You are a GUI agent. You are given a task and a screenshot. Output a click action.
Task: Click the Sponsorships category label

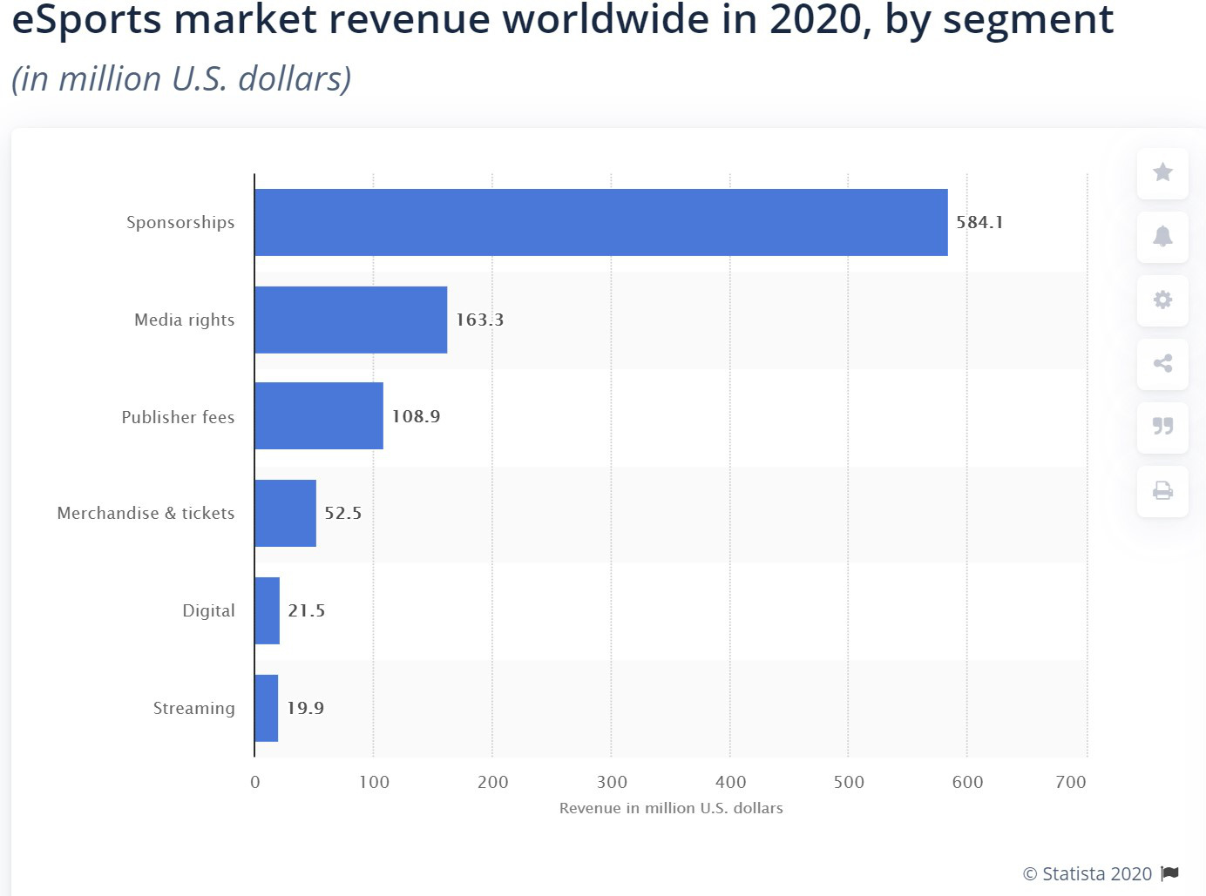coord(180,222)
